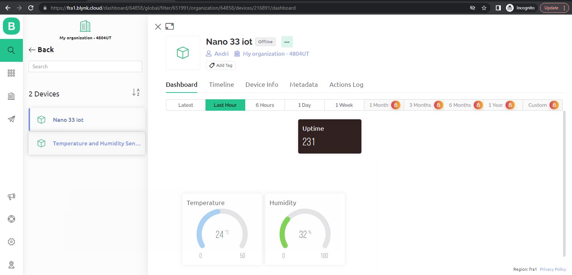Open the megaphone announcements icon
Screen dimensions: 572x275
pos(11,196)
